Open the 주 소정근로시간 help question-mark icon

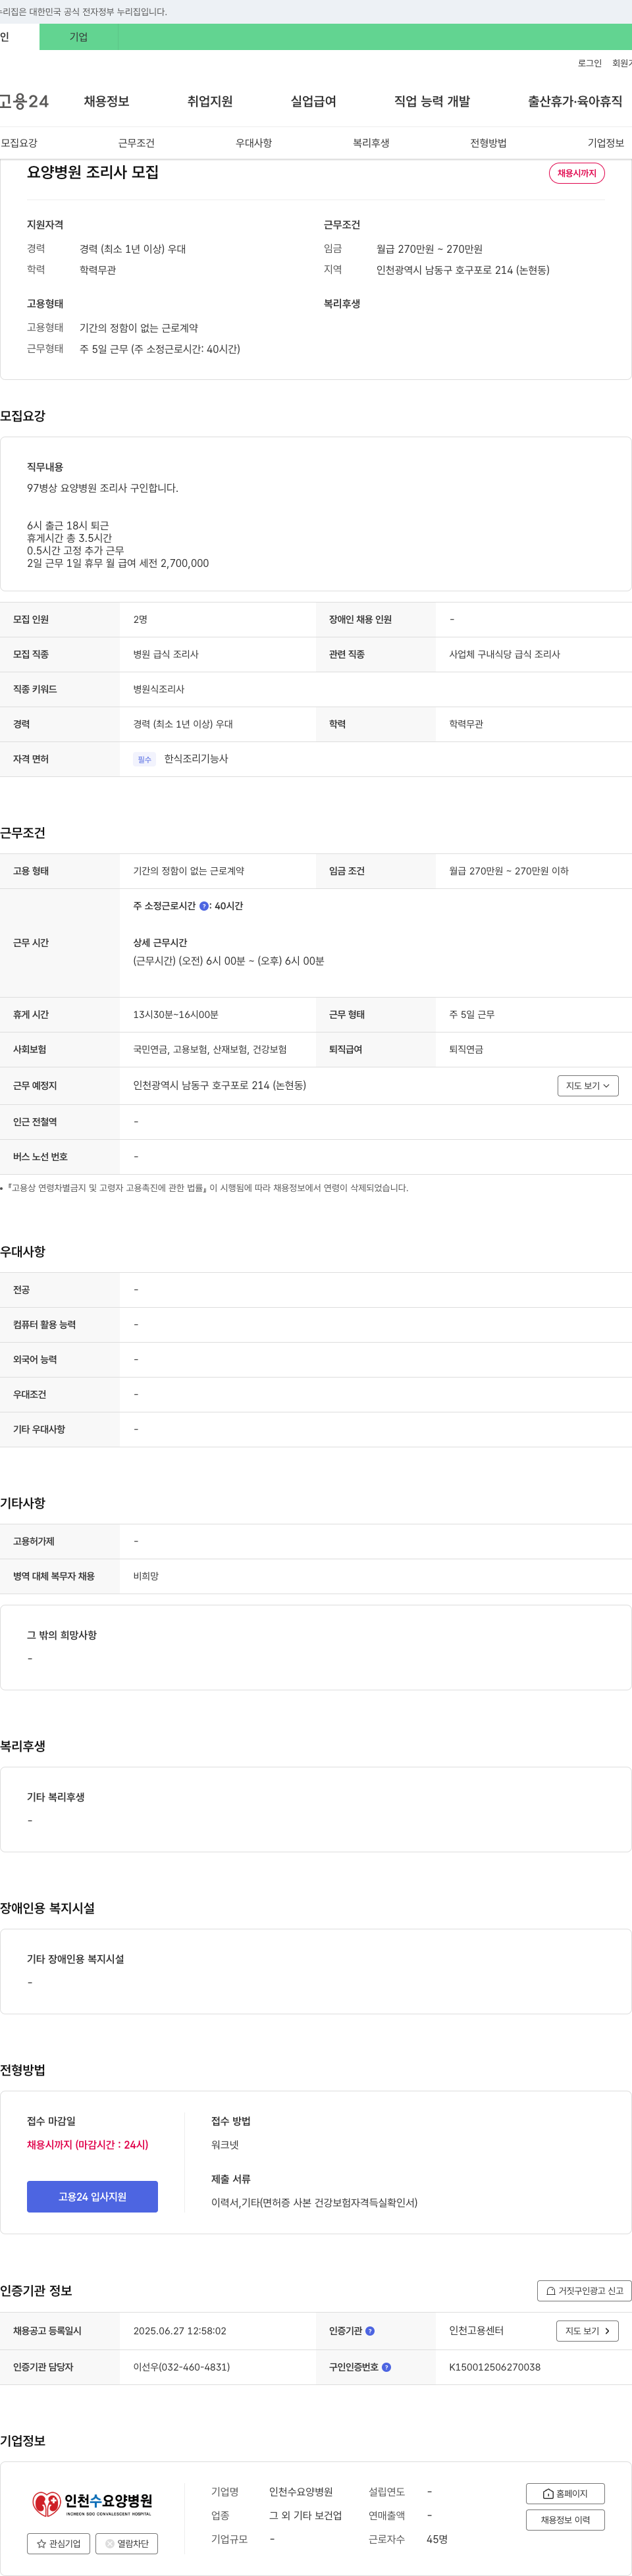pyautogui.click(x=204, y=906)
